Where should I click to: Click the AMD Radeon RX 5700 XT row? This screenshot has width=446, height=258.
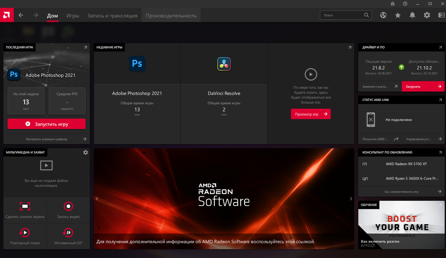point(401,164)
